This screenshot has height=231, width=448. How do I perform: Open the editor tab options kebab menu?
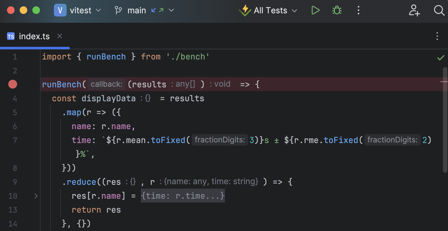click(437, 36)
